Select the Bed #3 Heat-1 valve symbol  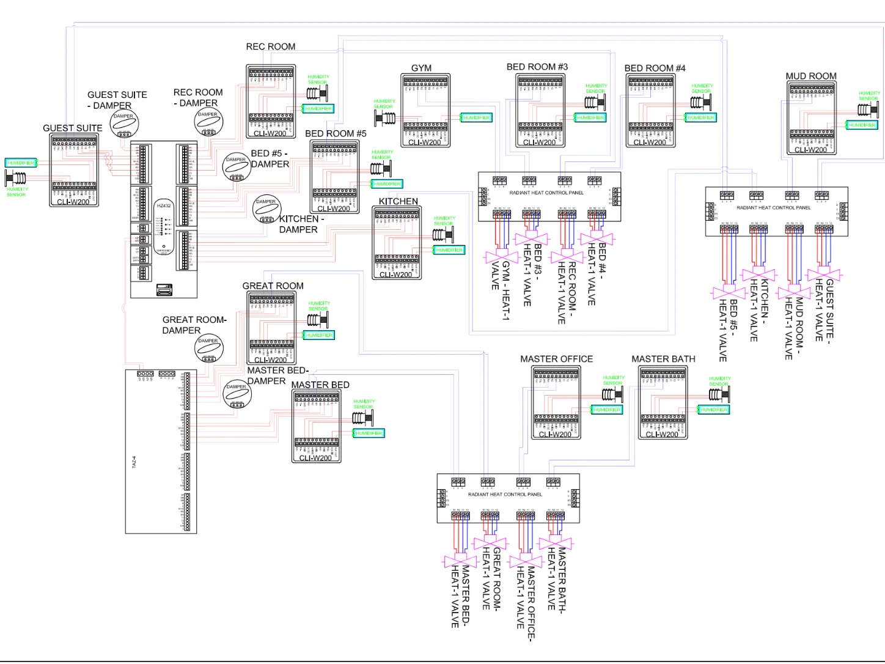531,239
